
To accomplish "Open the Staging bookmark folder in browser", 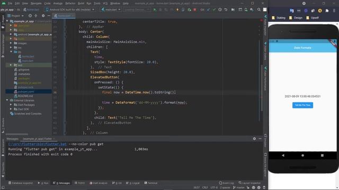I will coord(279,18).
